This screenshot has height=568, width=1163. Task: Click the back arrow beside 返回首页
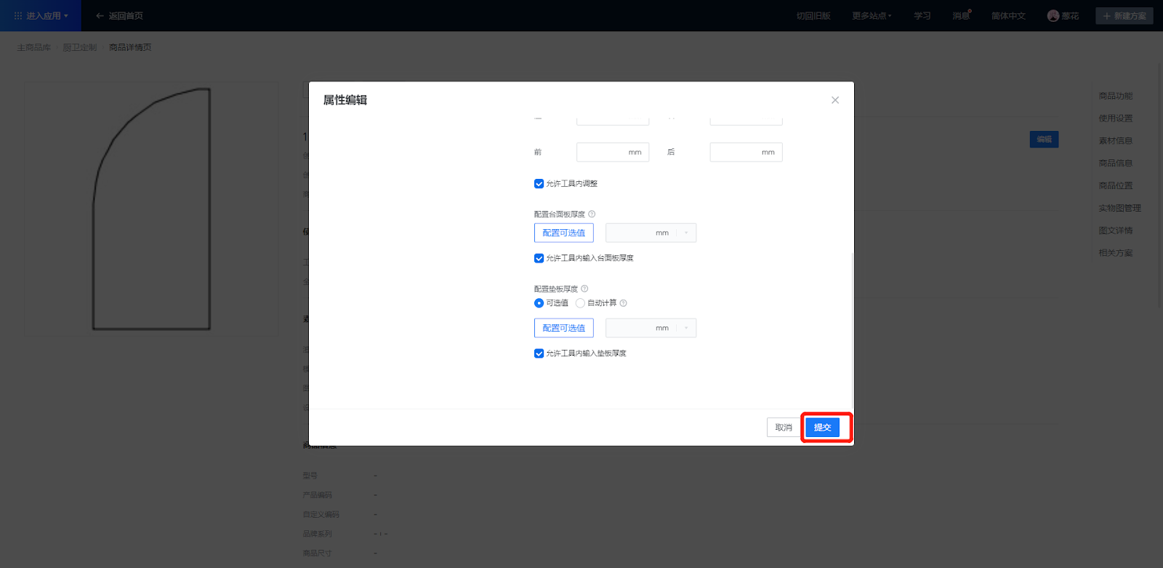click(100, 16)
